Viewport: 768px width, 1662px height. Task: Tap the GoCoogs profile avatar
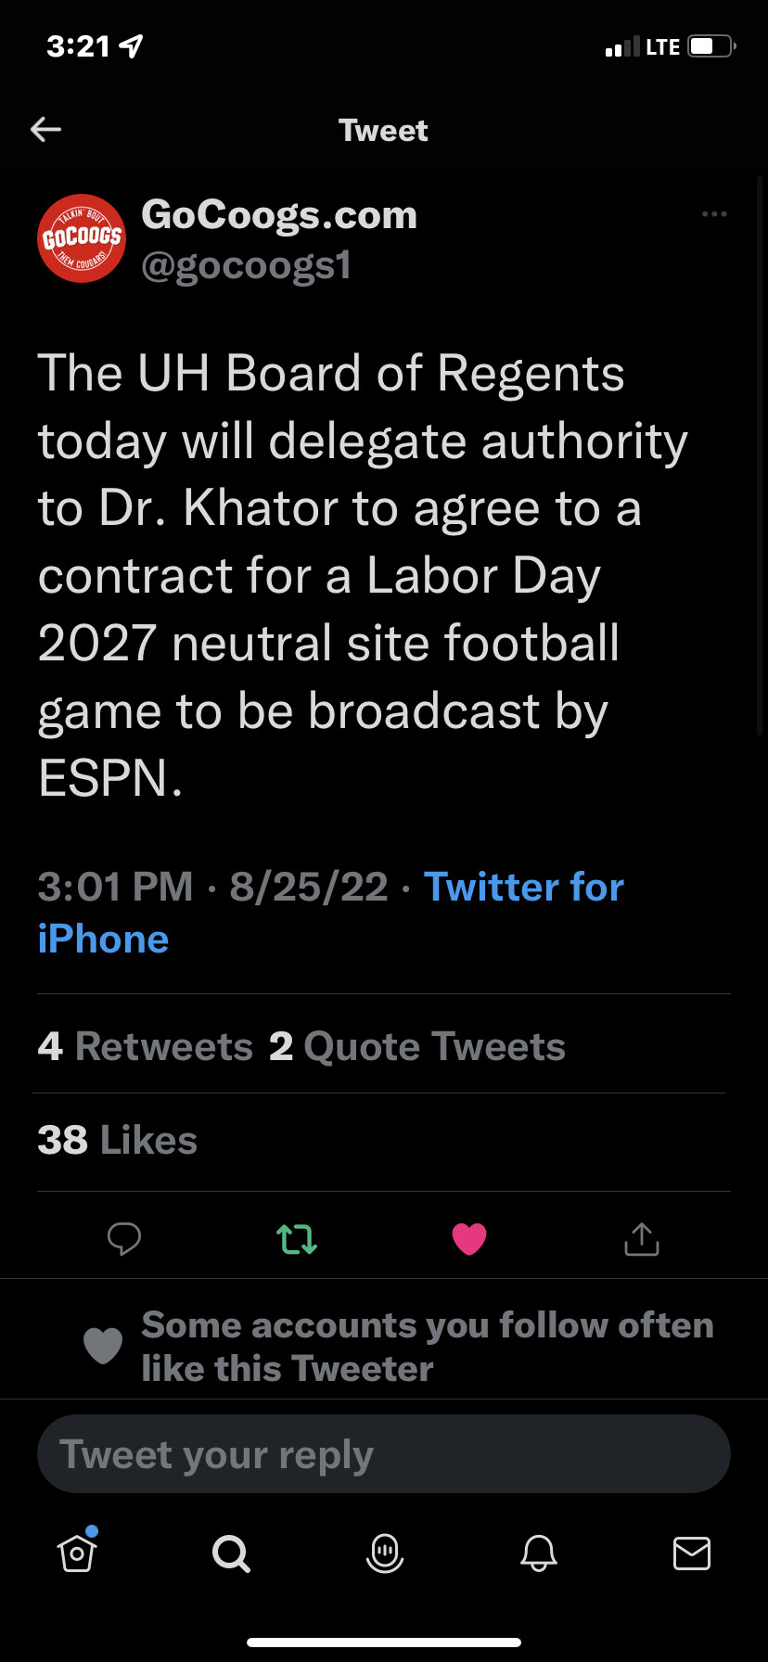82,238
